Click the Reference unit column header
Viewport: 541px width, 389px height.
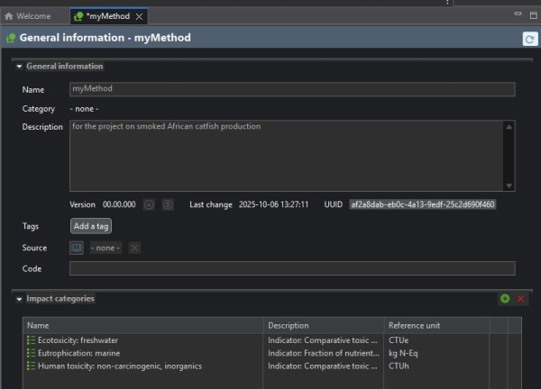(x=413, y=325)
